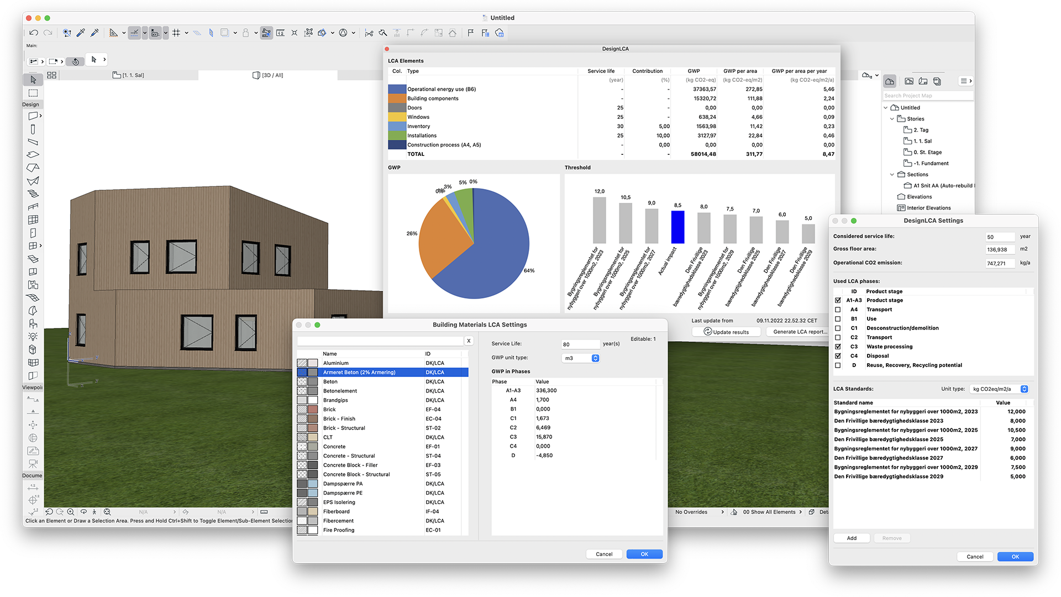Select the Marquee tool in toolbox
This screenshot has width=1061, height=597.
pyautogui.click(x=33, y=93)
